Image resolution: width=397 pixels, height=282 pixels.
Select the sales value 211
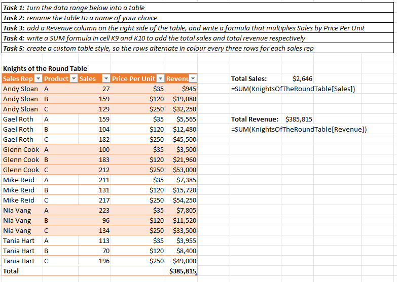tap(94, 180)
